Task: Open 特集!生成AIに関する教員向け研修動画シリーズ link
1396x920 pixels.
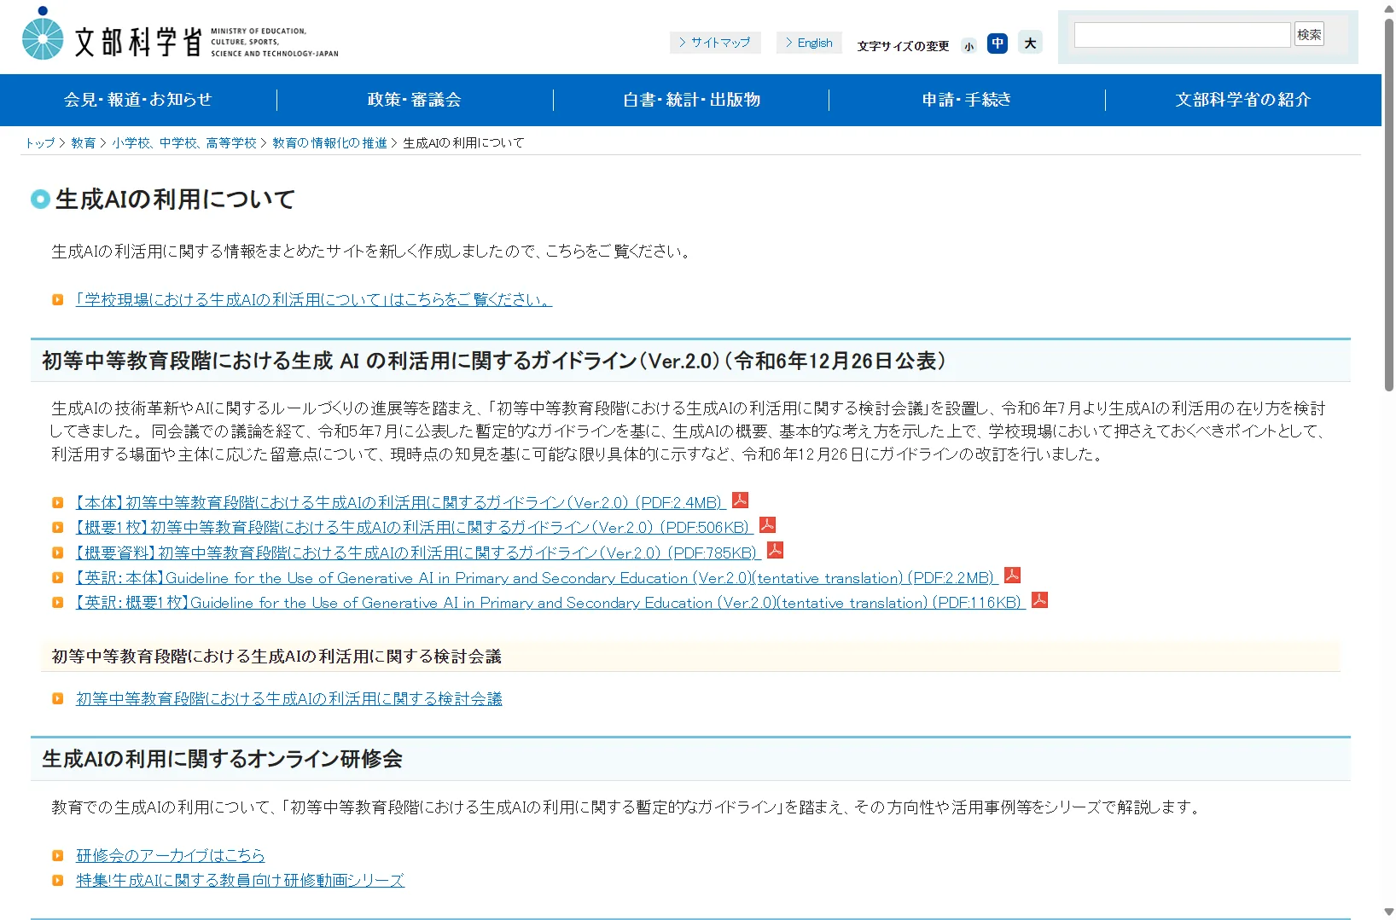Action: tap(240, 881)
